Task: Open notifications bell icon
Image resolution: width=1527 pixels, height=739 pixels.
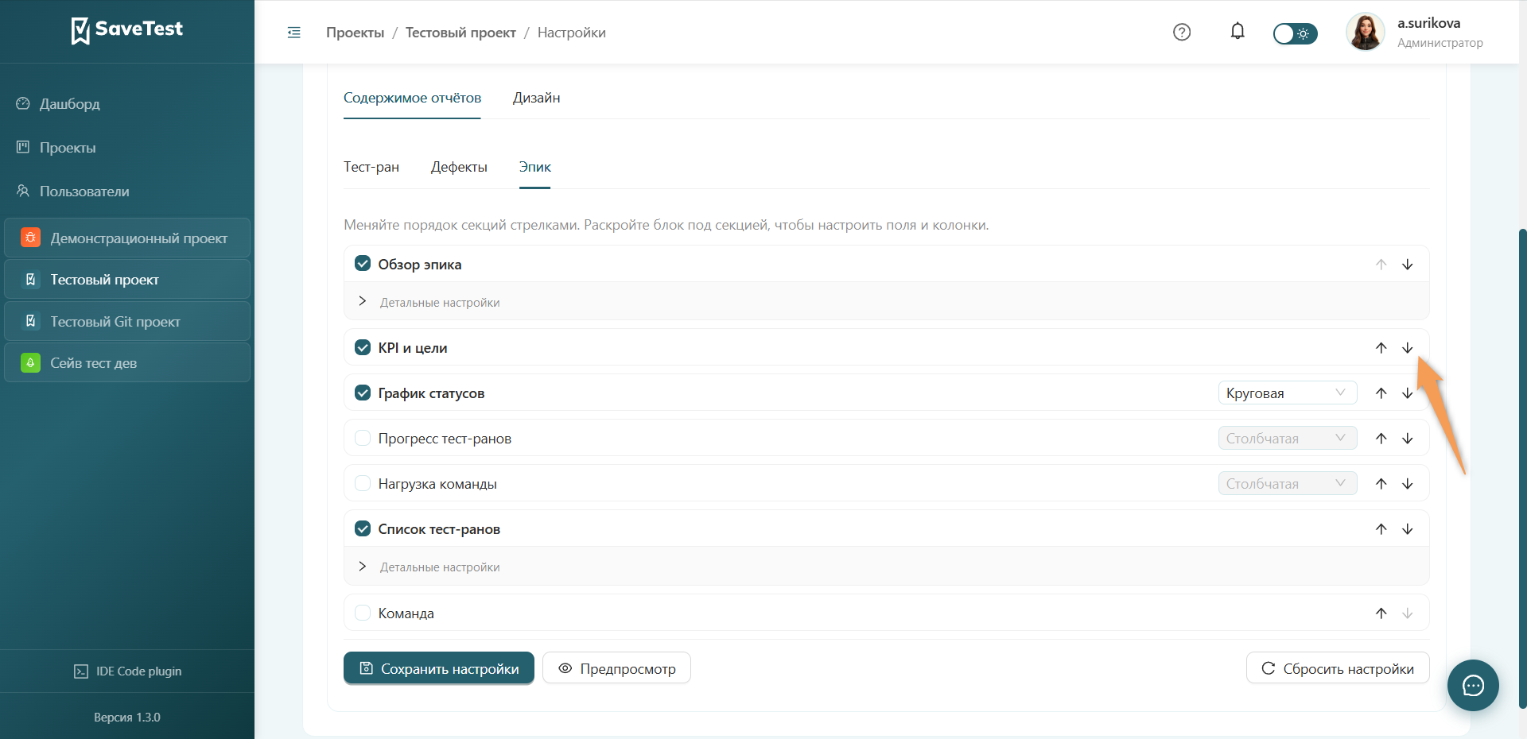Action: click(x=1238, y=32)
